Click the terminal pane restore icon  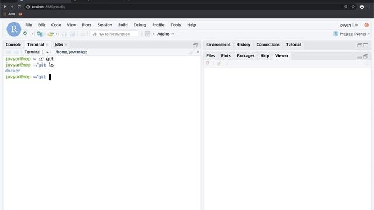195,45
